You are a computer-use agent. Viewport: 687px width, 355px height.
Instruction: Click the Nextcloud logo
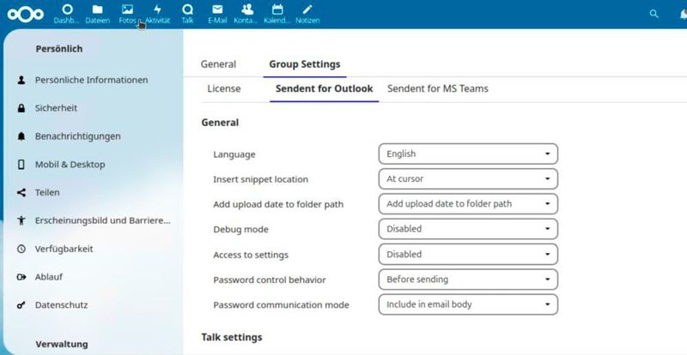point(26,14)
